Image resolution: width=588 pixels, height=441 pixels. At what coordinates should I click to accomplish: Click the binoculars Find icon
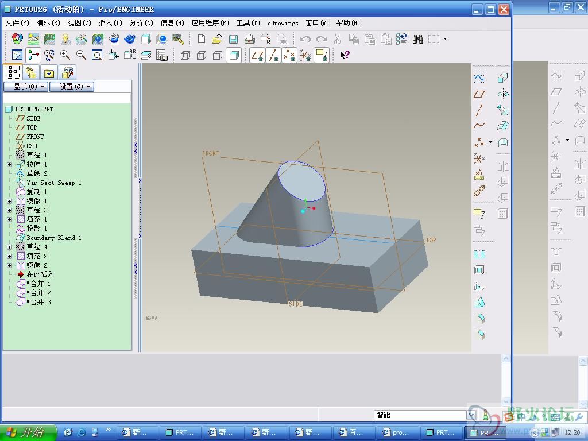[418, 39]
